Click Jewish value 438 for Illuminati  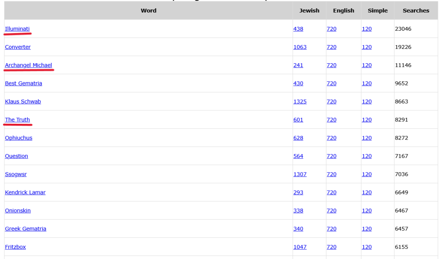[298, 29]
